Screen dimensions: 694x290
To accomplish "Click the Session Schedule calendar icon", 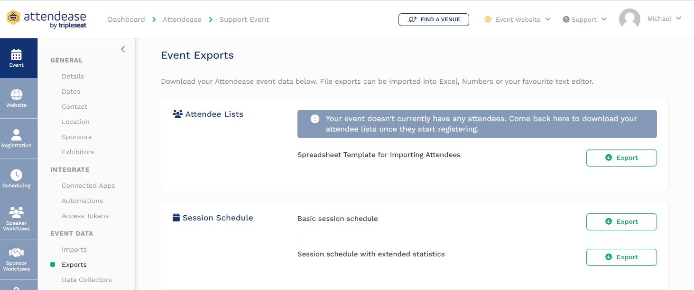I will point(176,217).
